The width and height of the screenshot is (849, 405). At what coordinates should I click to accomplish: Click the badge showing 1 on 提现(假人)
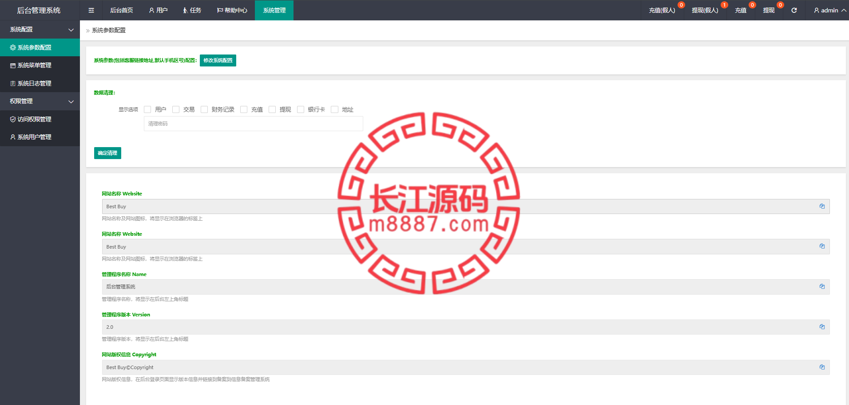point(724,5)
